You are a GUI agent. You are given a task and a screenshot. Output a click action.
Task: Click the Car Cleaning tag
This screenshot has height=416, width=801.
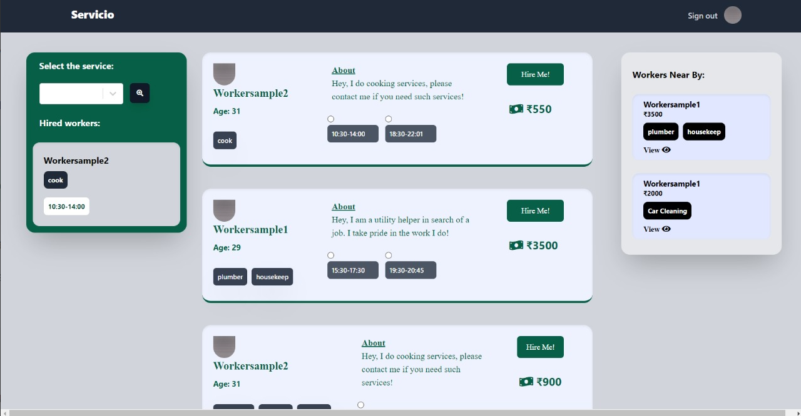667,210
